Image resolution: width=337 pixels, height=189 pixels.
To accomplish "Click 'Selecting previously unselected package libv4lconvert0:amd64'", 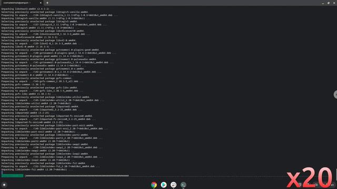I will click(43, 31).
